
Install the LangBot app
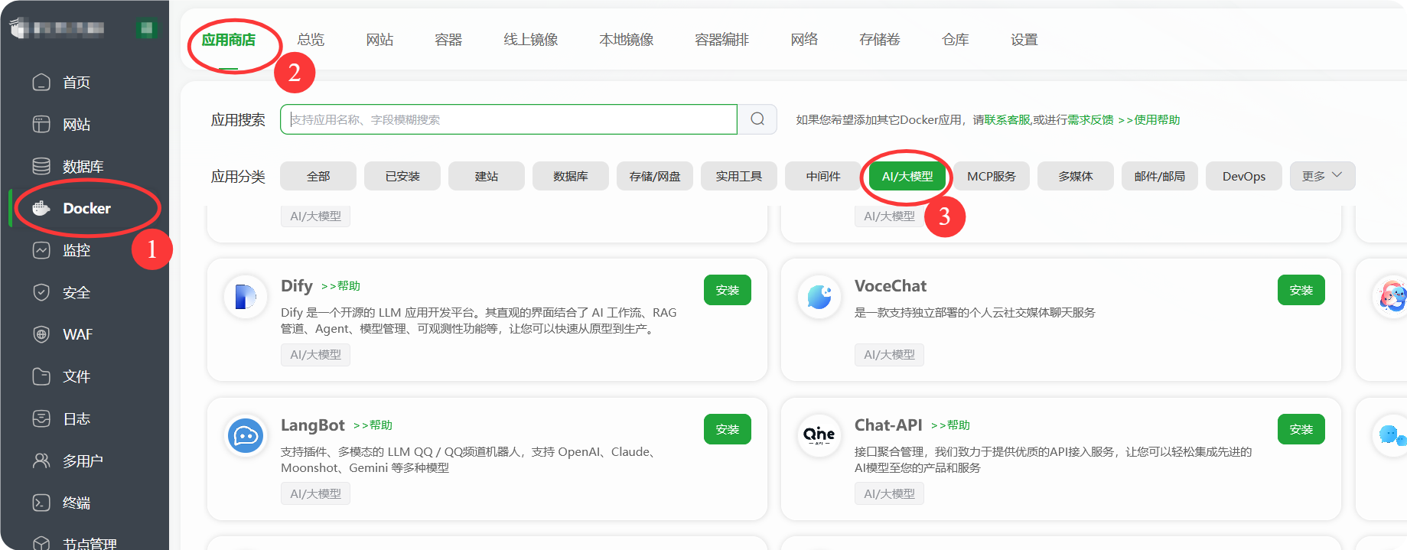click(728, 429)
